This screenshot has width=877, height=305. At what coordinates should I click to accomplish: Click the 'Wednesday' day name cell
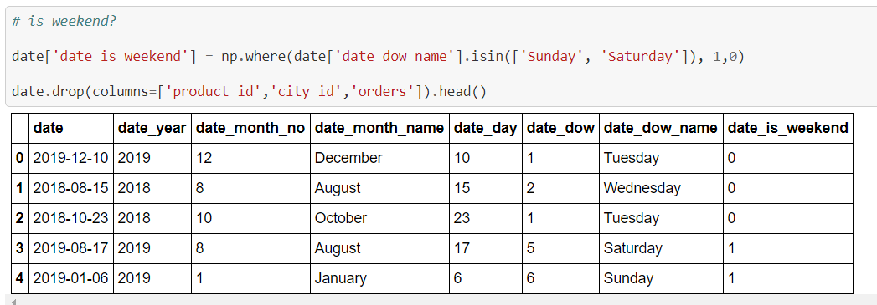pyautogui.click(x=661, y=189)
